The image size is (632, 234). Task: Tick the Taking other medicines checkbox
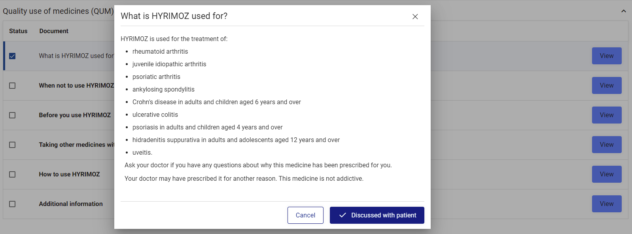12,145
